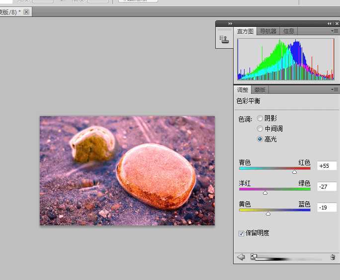Click the back arrow in adjustments panel
The height and width of the screenshot is (280, 340).
click(x=241, y=257)
